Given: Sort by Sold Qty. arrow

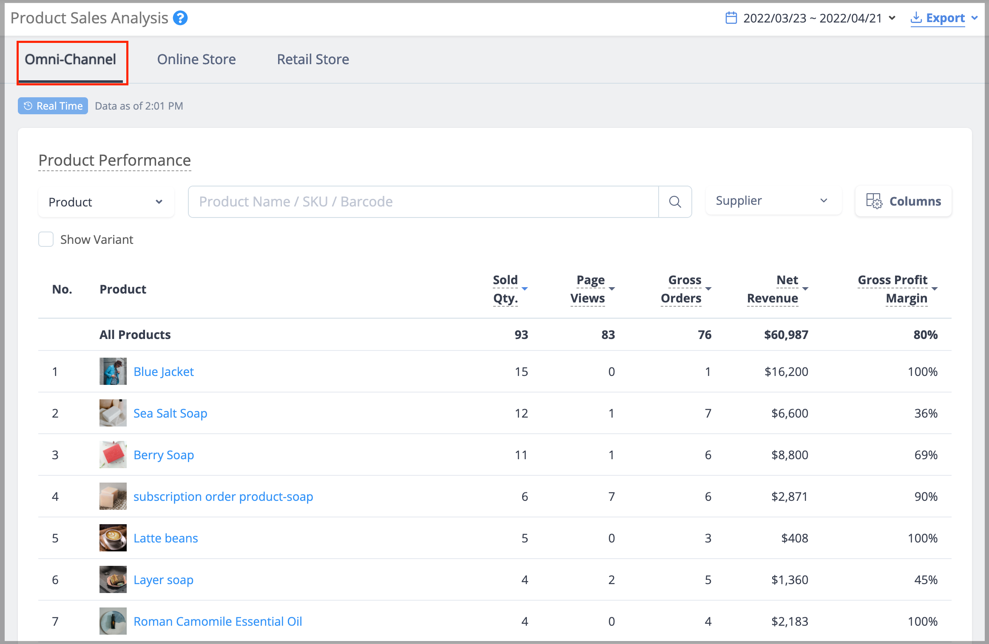Looking at the screenshot, I should click(525, 289).
